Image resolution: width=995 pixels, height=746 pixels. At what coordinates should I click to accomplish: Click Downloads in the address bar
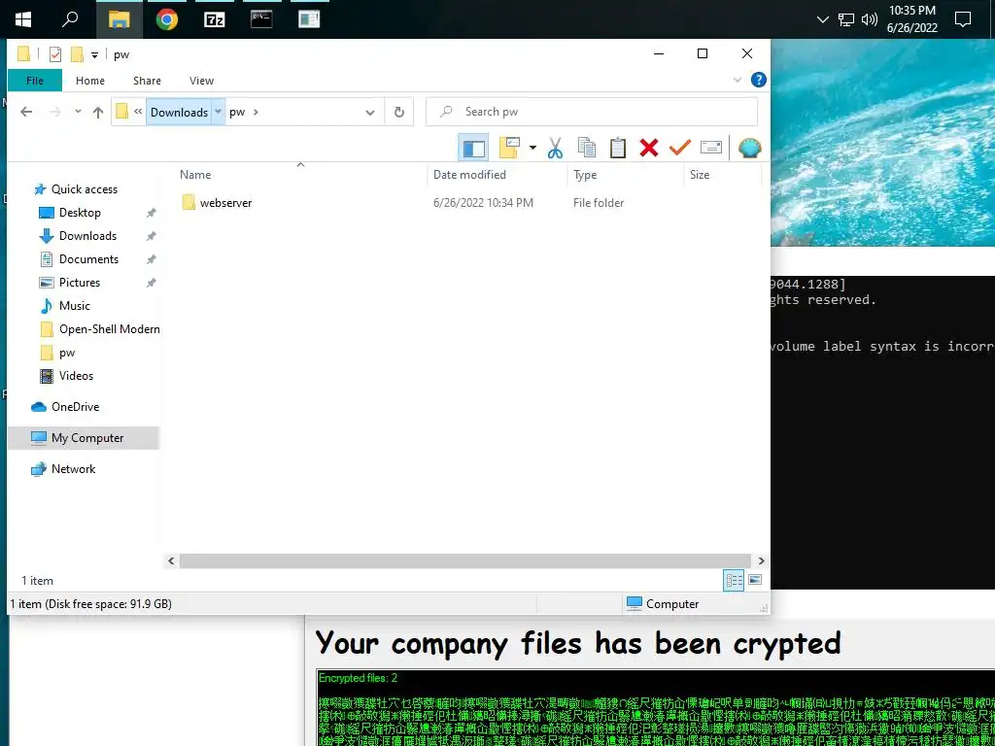[179, 113]
